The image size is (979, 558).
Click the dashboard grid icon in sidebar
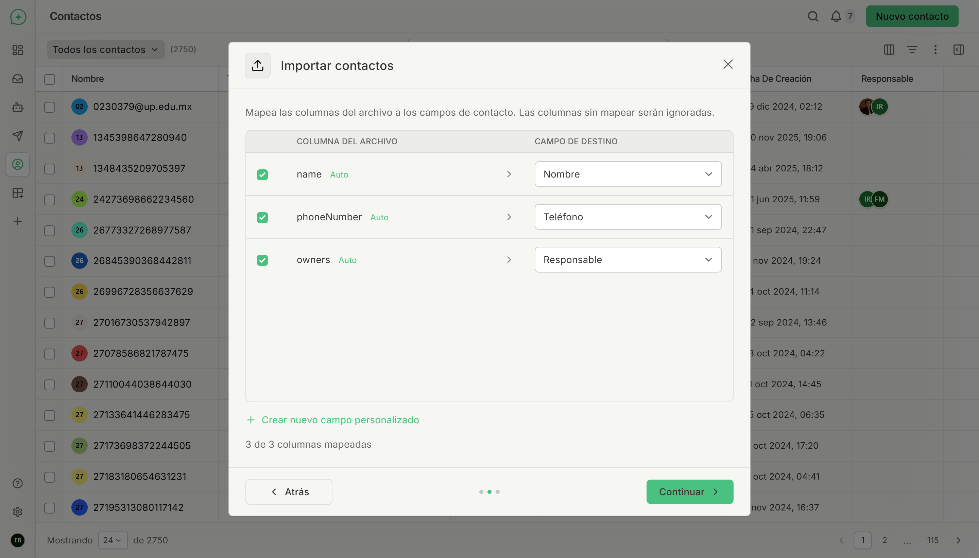click(18, 50)
